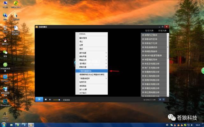The height and width of the screenshot is (127, 204).
Task: Open the Computer desktop icon
Action: [x=5, y=4]
